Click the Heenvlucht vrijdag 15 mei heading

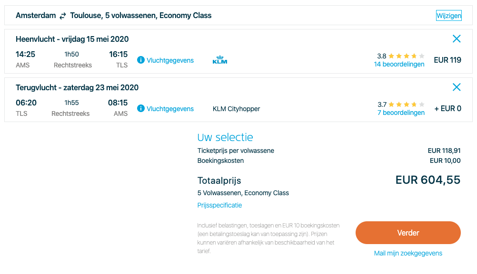tap(72, 39)
